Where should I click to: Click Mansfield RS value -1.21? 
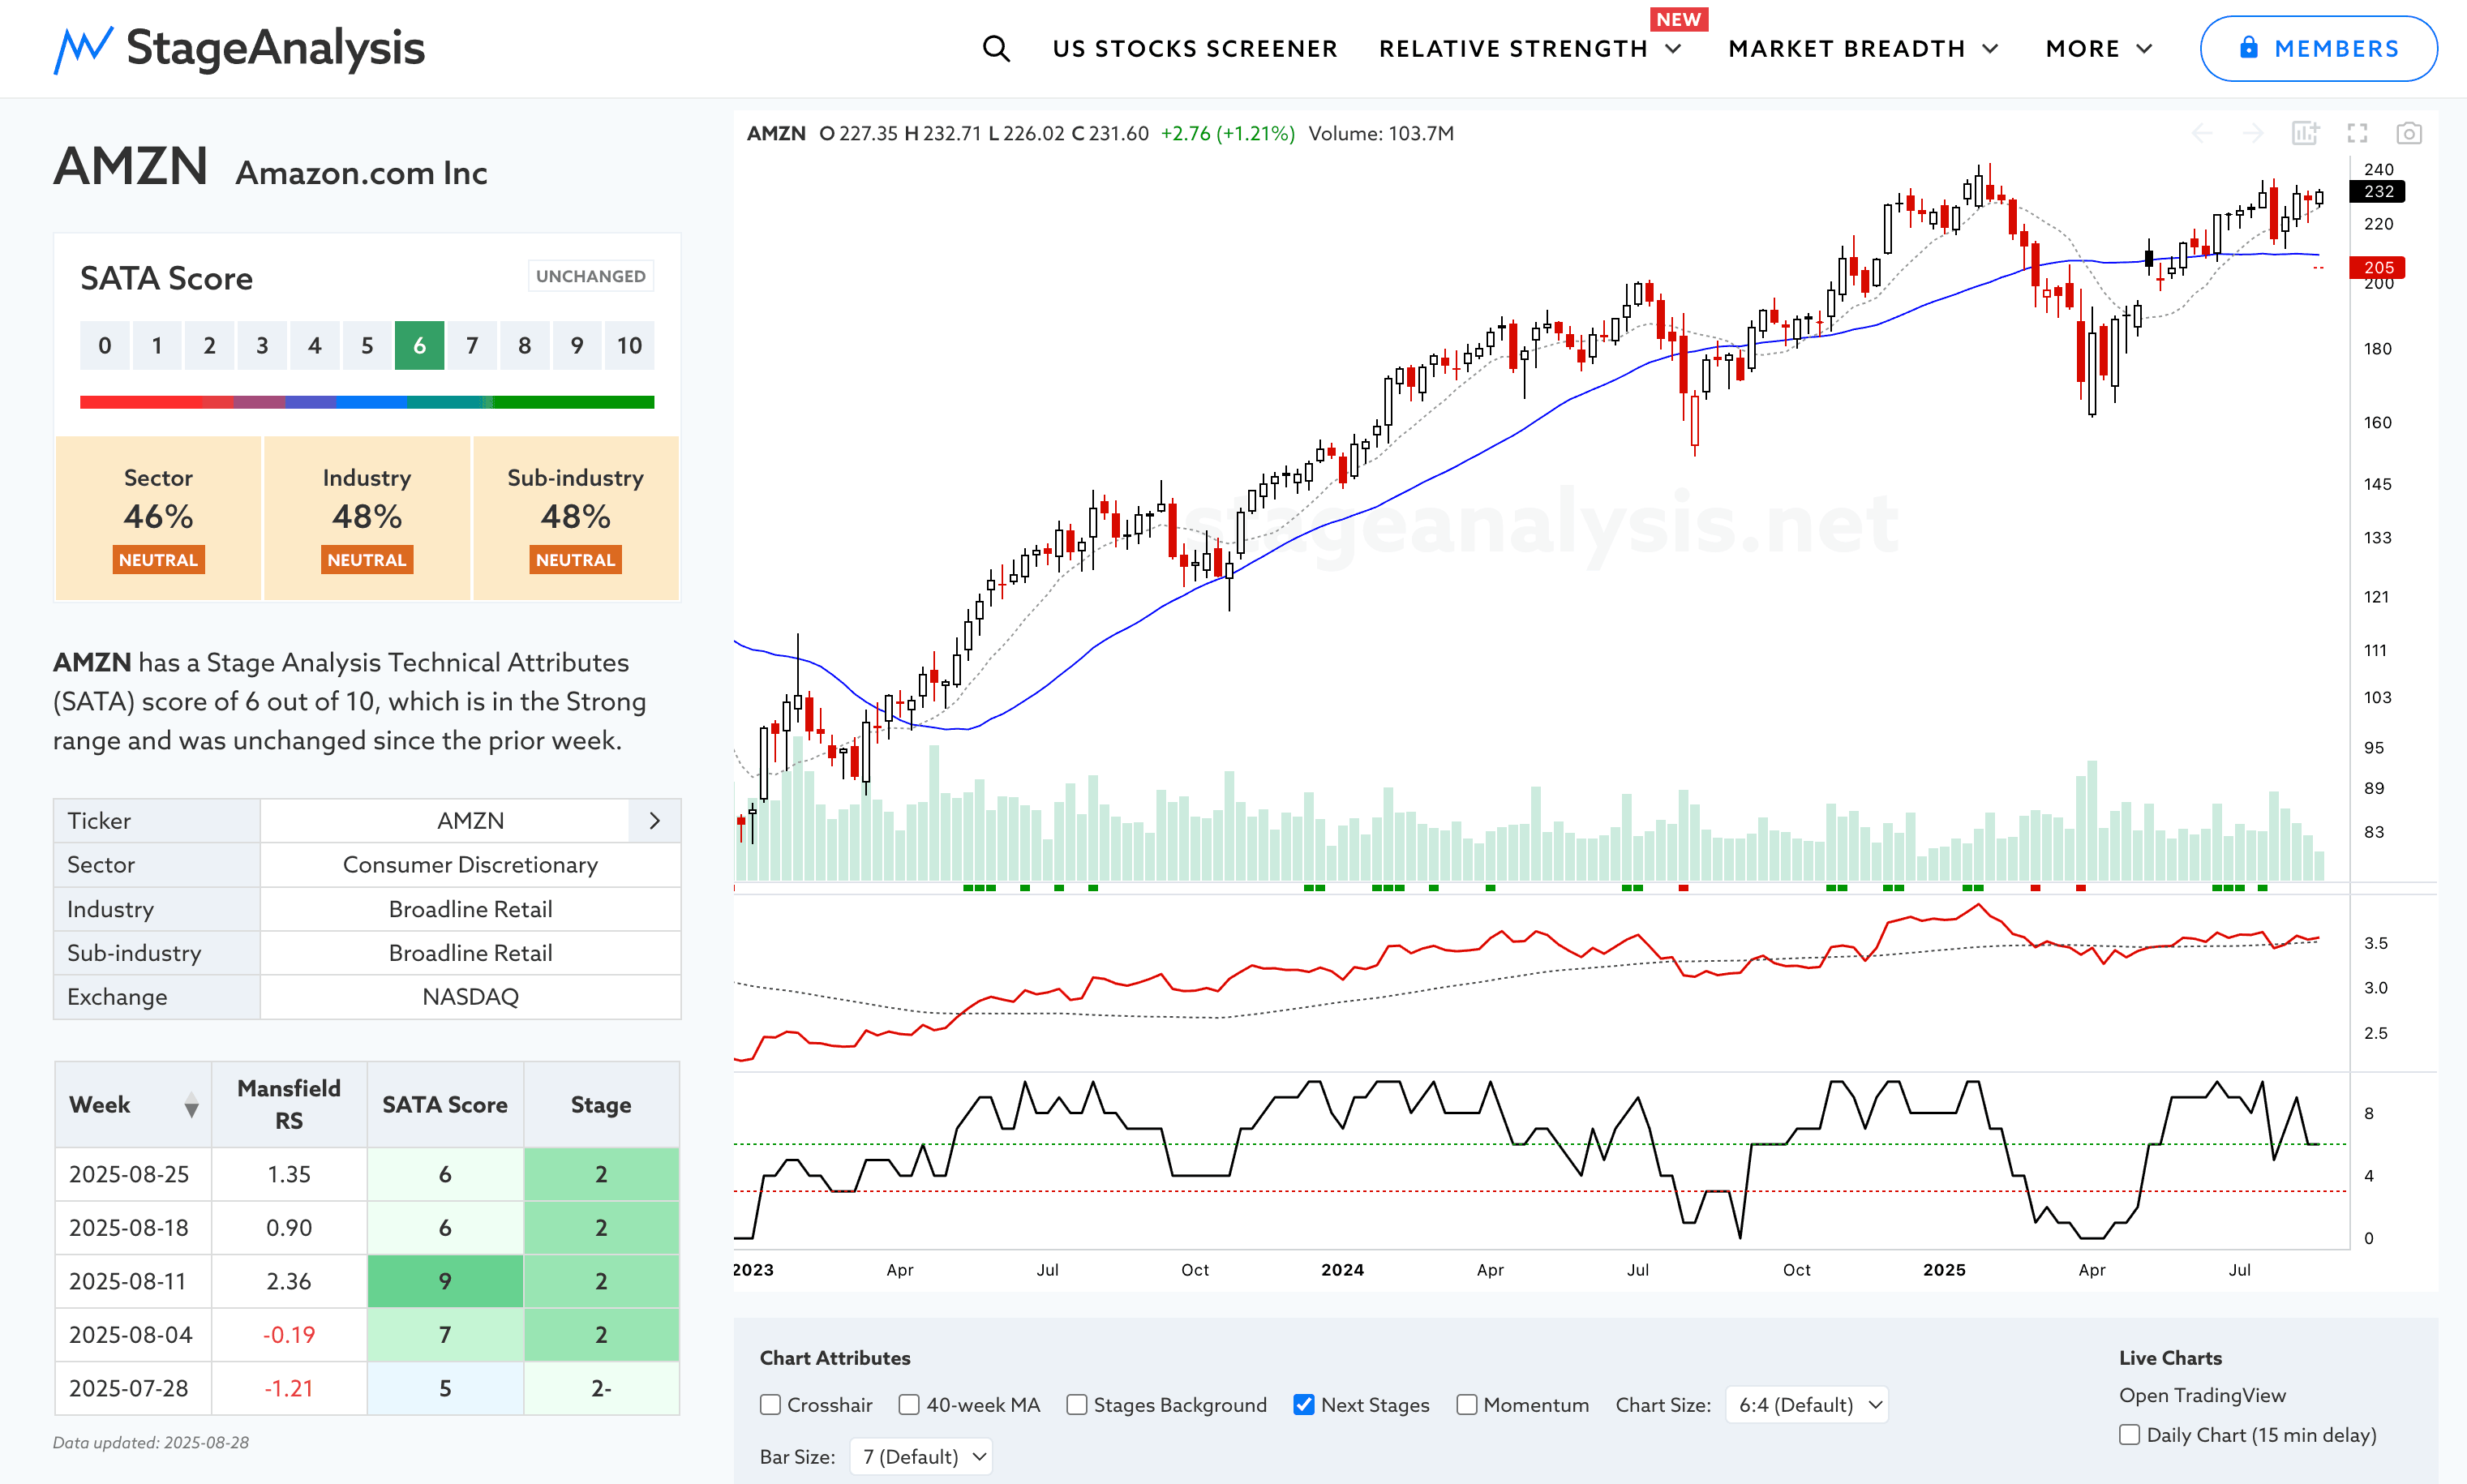(x=289, y=1388)
